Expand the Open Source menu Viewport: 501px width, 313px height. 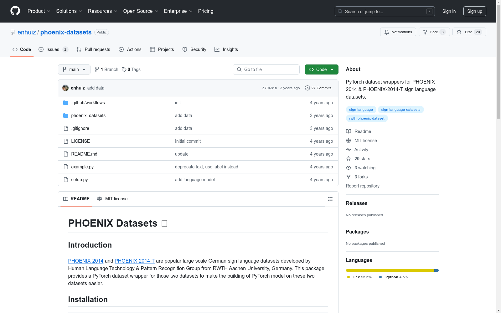(141, 11)
